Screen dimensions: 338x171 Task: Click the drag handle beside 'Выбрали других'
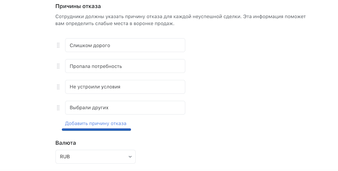click(x=58, y=108)
